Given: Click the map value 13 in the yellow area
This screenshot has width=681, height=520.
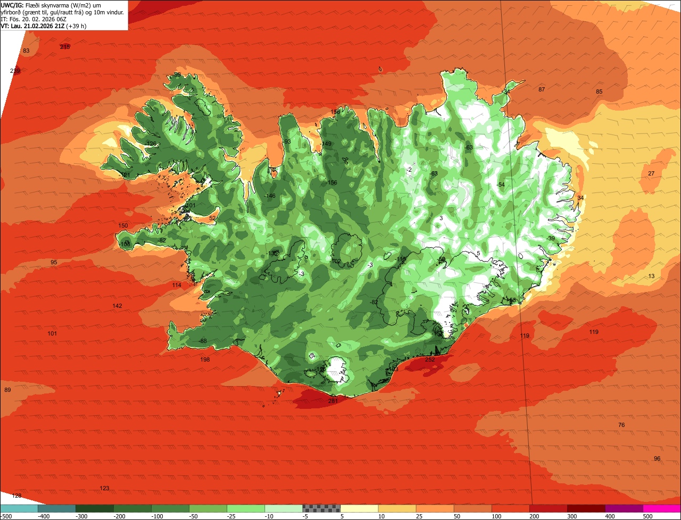Looking at the screenshot, I should click(x=652, y=276).
